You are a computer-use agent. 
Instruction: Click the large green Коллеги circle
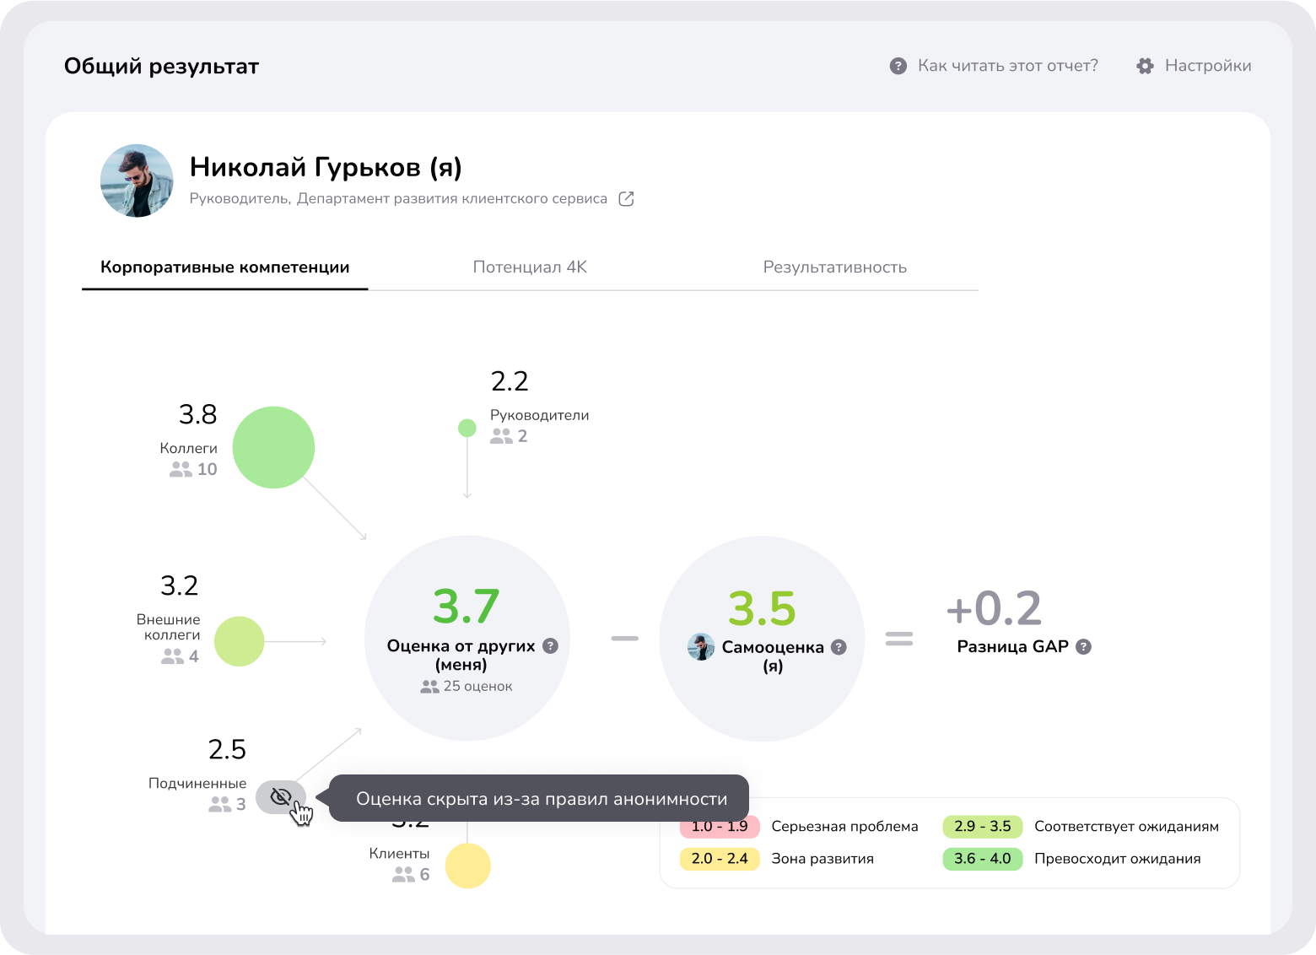pyautogui.click(x=273, y=447)
